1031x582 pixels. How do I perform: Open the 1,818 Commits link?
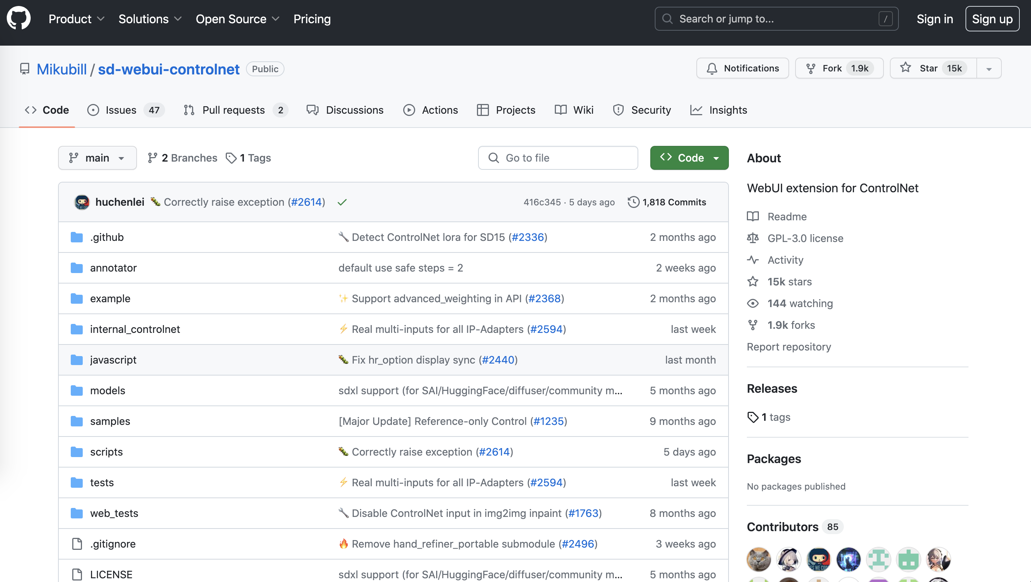pyautogui.click(x=666, y=202)
